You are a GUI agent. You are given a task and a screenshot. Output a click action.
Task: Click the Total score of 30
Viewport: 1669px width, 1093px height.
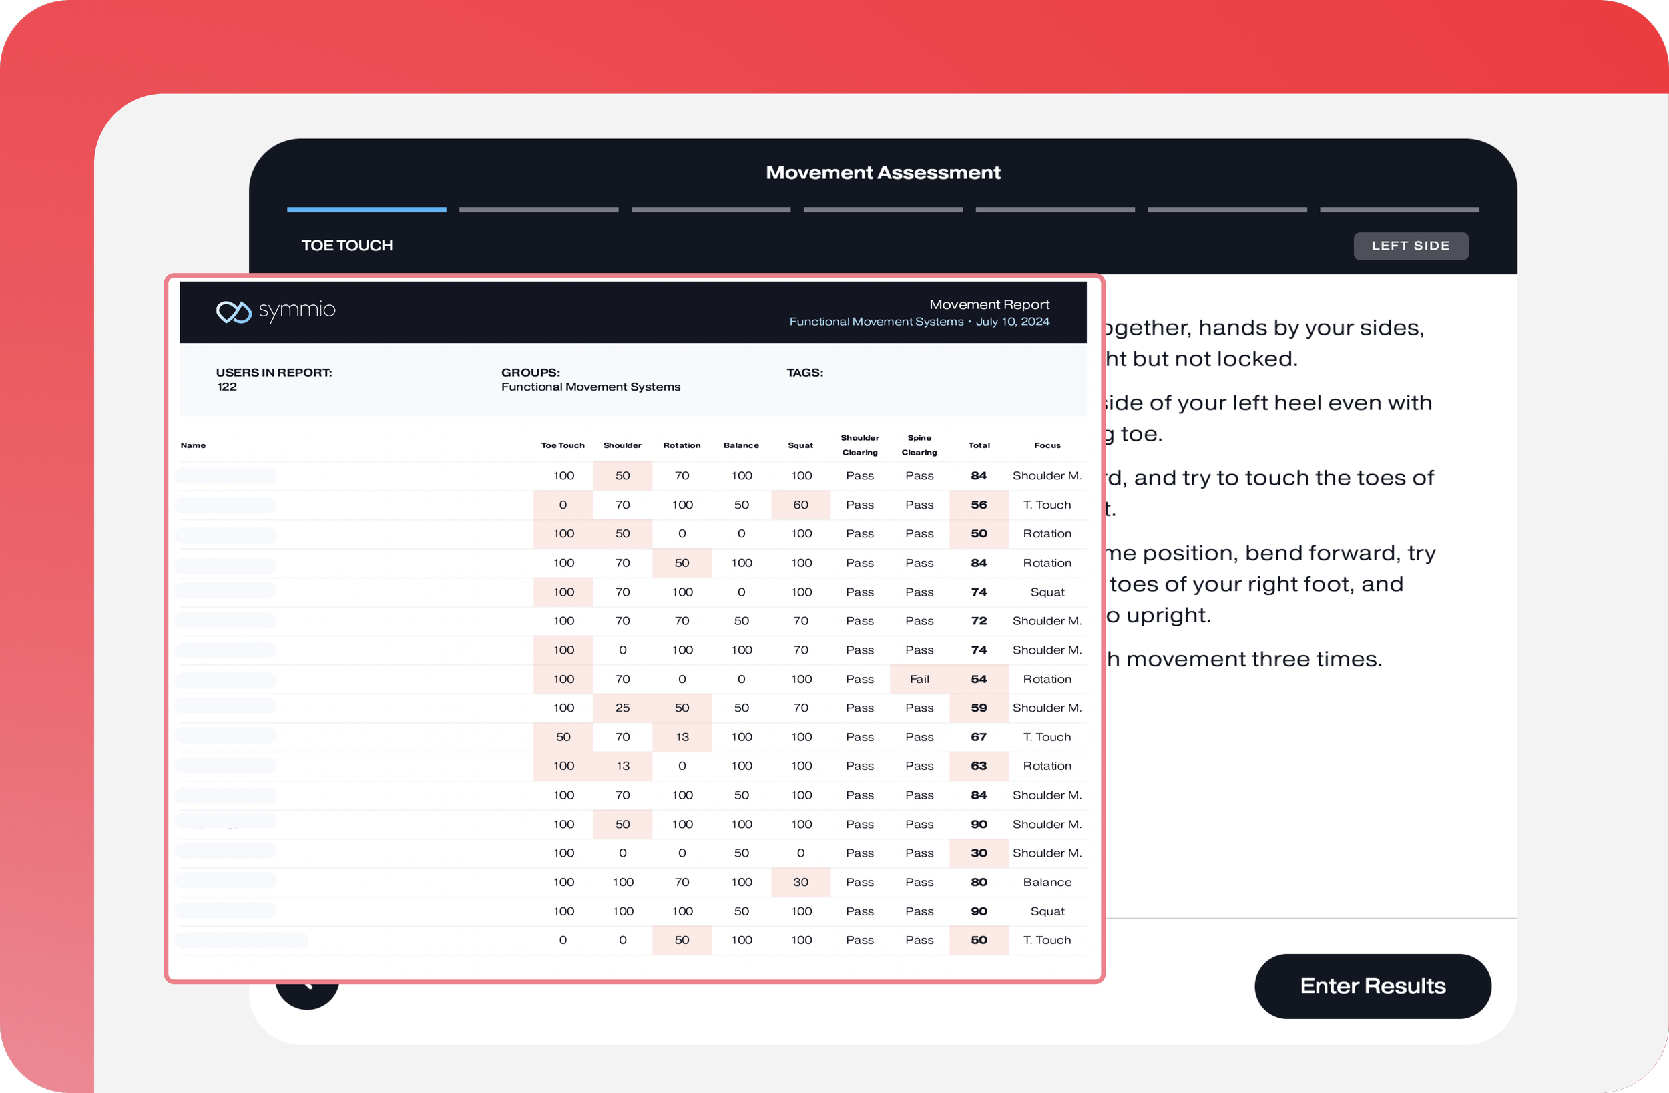(x=979, y=853)
